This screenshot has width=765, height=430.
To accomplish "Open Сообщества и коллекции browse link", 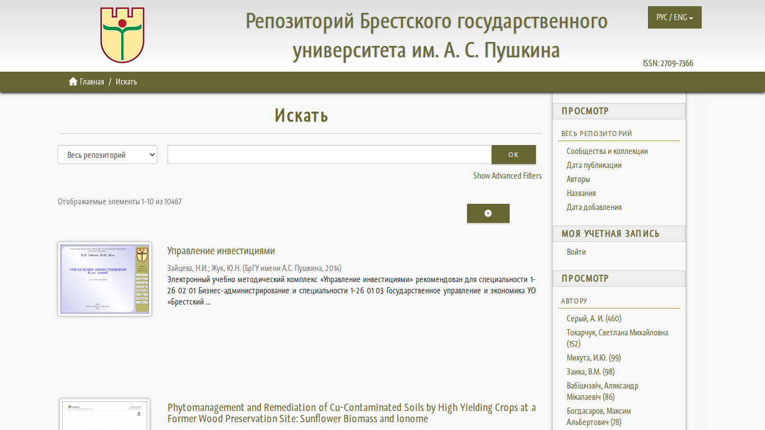I will [607, 151].
